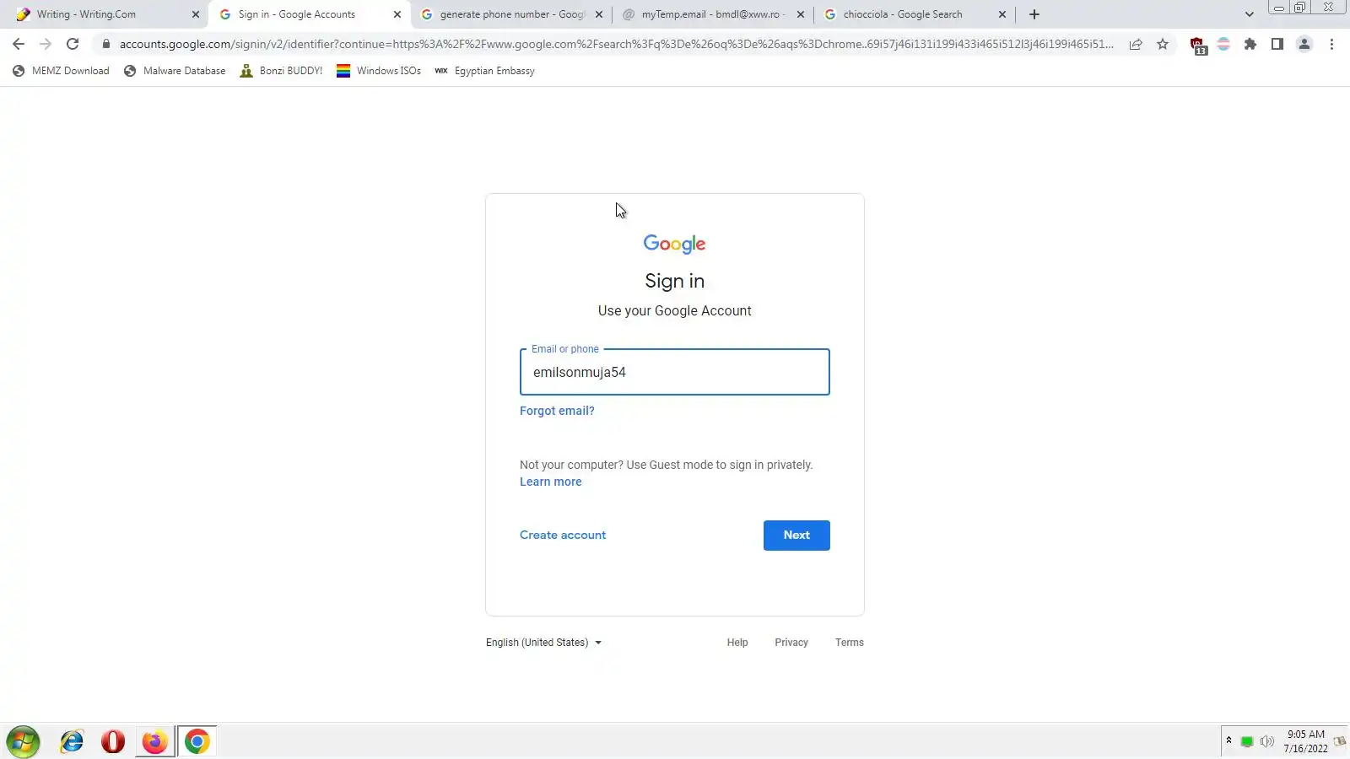Click the address bar URL
The width and height of the screenshot is (1350, 759).
pos(616,44)
